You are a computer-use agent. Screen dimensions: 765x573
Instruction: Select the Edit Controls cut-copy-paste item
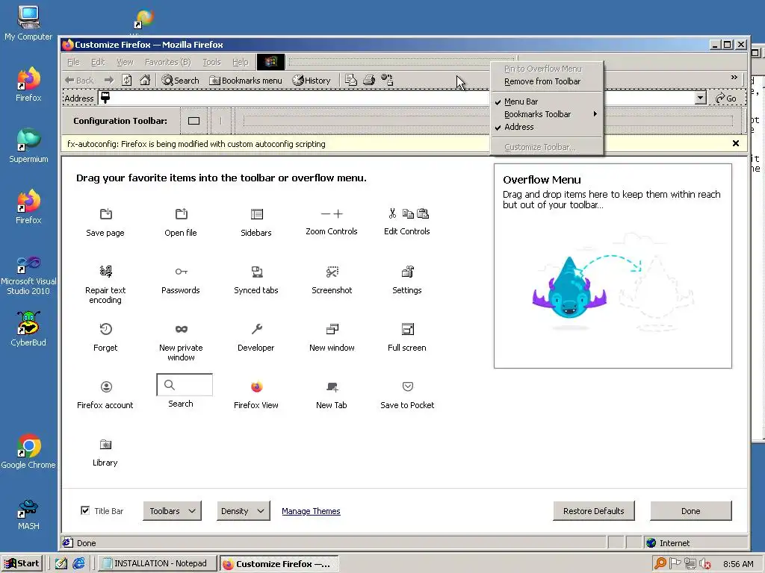click(x=407, y=222)
